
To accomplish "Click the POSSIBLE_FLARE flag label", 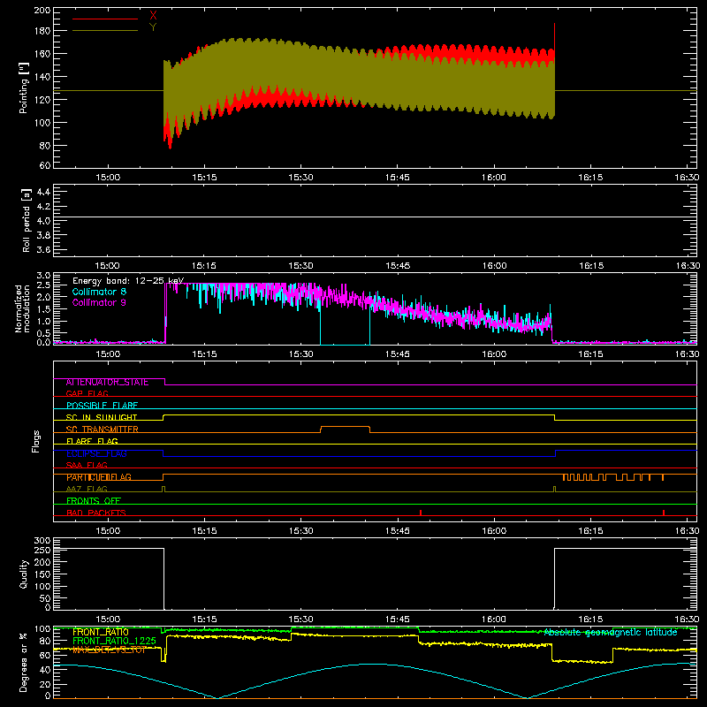I will click(102, 406).
